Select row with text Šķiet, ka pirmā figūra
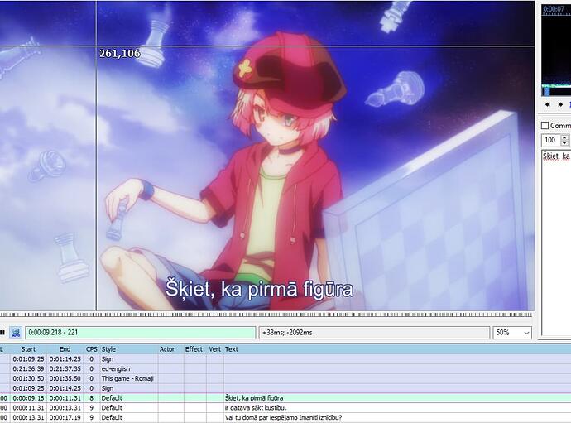 point(285,398)
